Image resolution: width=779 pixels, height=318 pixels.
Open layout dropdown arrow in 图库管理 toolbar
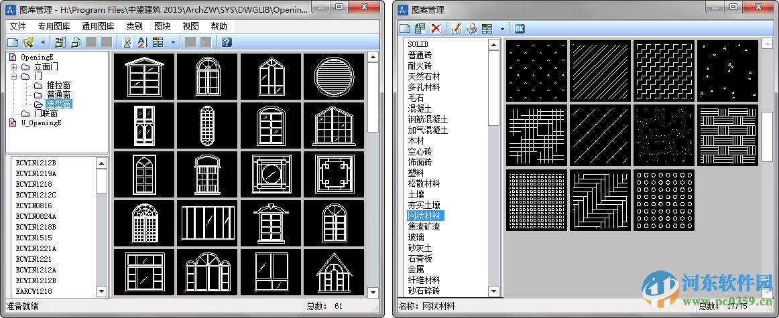(172, 42)
